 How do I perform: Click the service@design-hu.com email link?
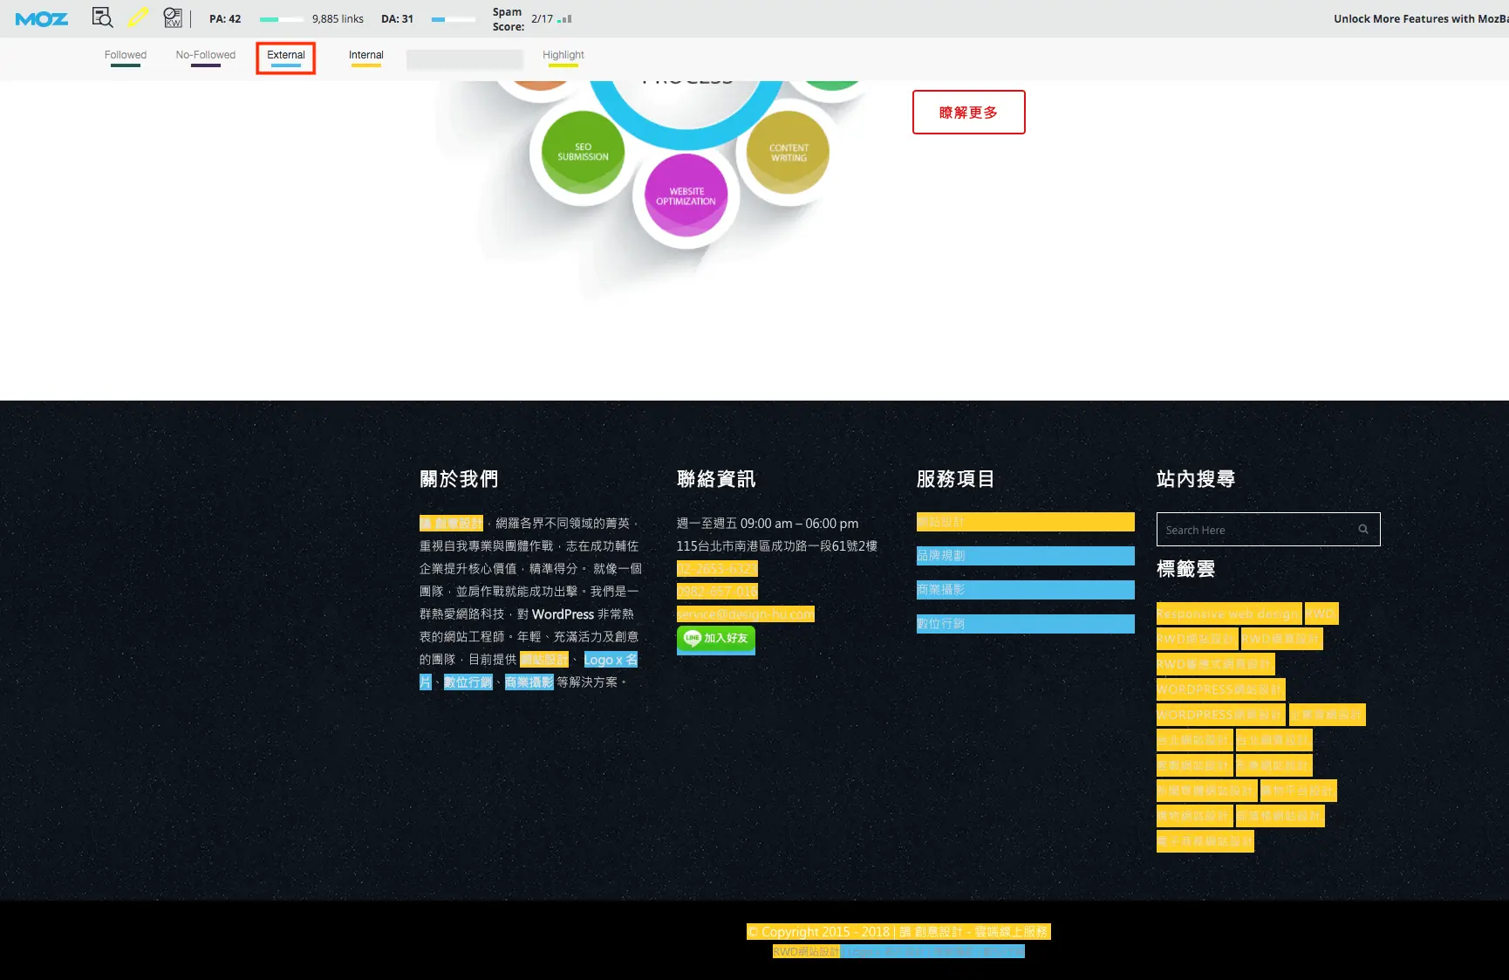click(x=746, y=614)
